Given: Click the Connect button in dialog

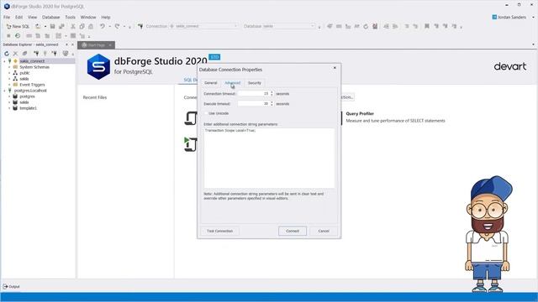Looking at the screenshot, I should pyautogui.click(x=293, y=232).
